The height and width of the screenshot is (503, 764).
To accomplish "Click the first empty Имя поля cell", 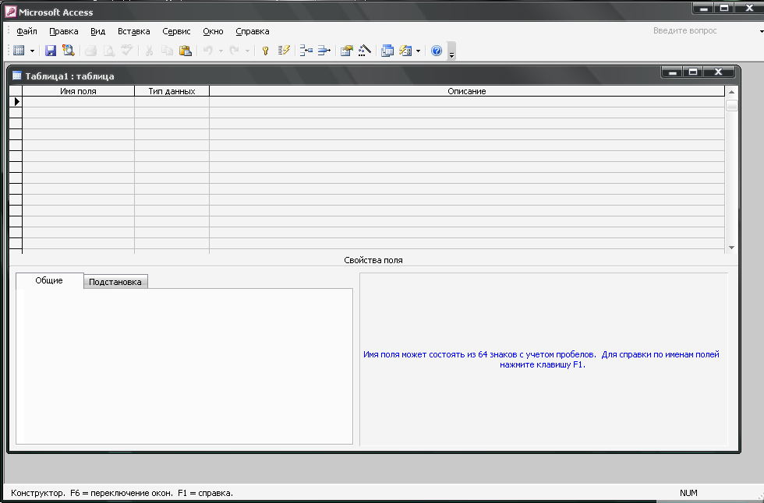I will tap(78, 102).
